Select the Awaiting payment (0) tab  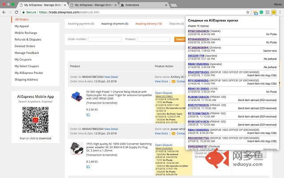pos(81,24)
